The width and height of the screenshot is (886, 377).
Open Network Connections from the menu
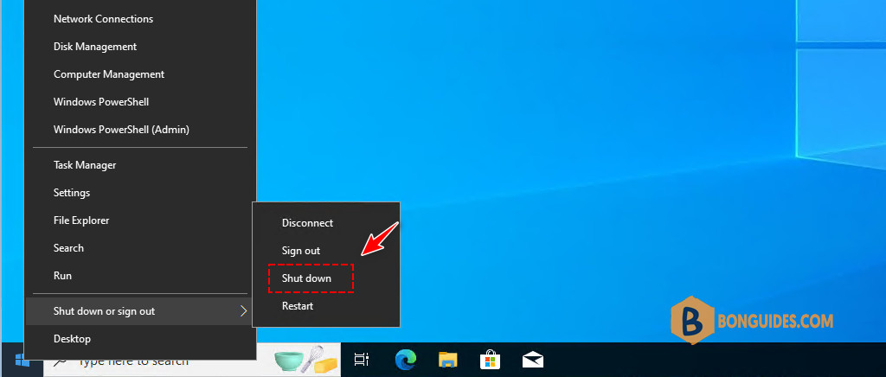tap(140, 19)
